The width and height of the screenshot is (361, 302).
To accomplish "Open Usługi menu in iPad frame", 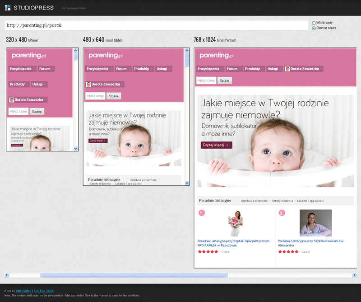I will pos(274,69).
